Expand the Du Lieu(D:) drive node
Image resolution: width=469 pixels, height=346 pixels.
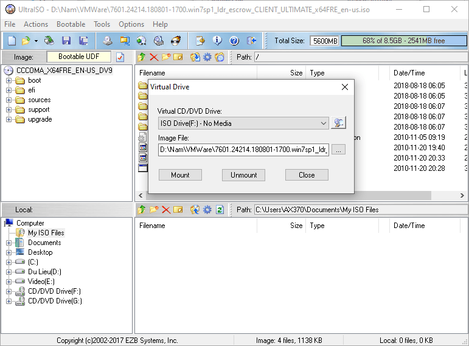point(9,272)
